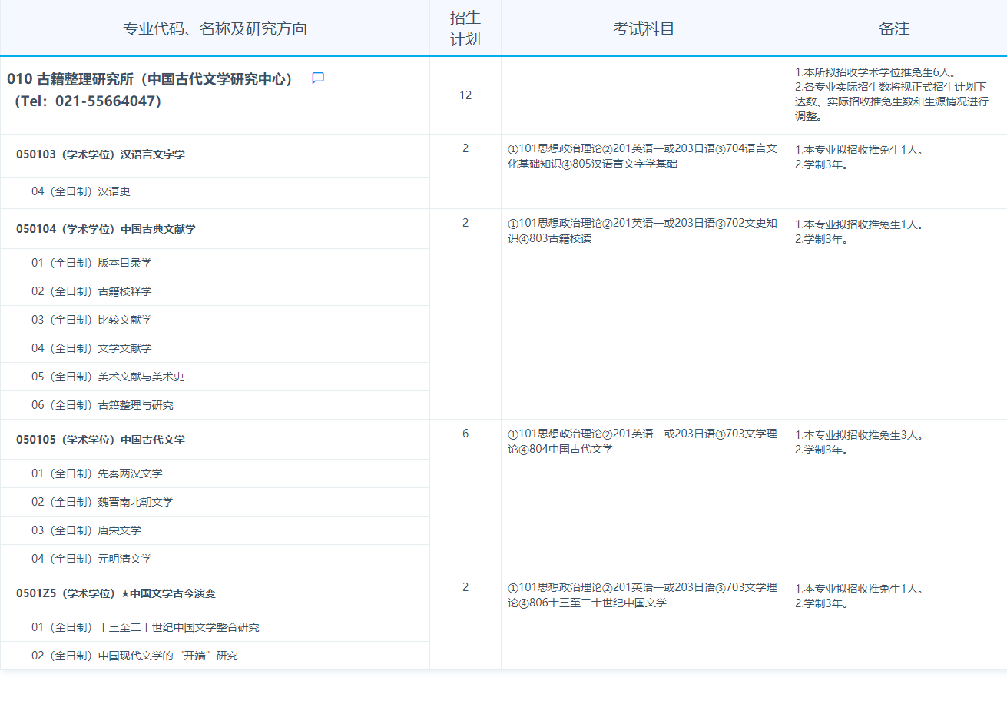Choose direction 02 中国现代文学的“开端”研究
The image size is (1007, 701).
134,656
